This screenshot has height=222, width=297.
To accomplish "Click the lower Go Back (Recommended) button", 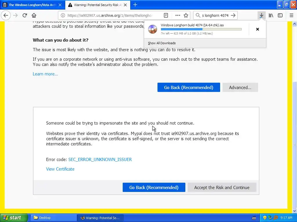I will coord(154,187).
